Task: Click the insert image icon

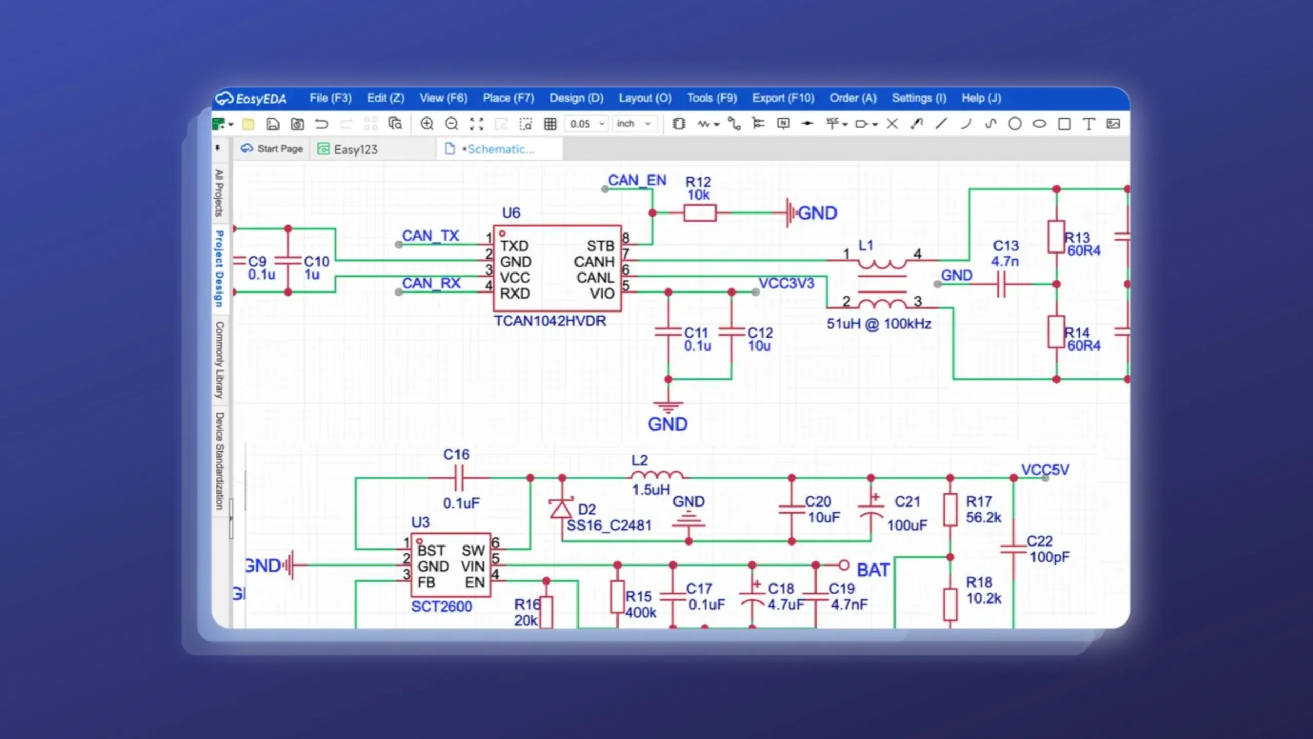Action: click(1113, 124)
